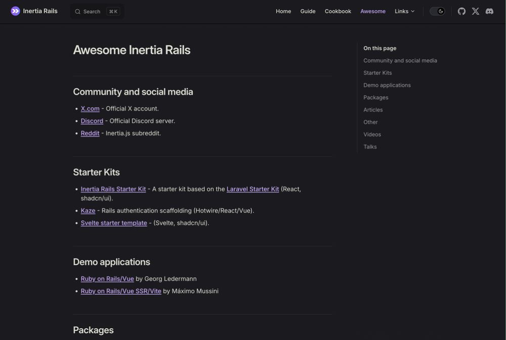Open the Ruby on Rails/Vue demo link

pos(107,278)
